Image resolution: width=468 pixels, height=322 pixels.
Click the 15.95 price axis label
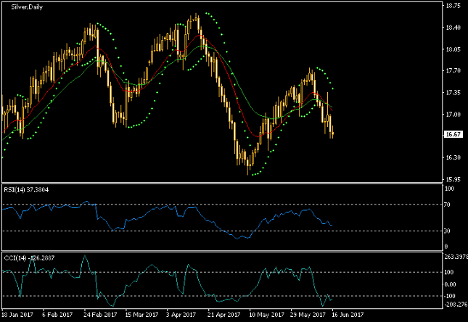(453, 180)
